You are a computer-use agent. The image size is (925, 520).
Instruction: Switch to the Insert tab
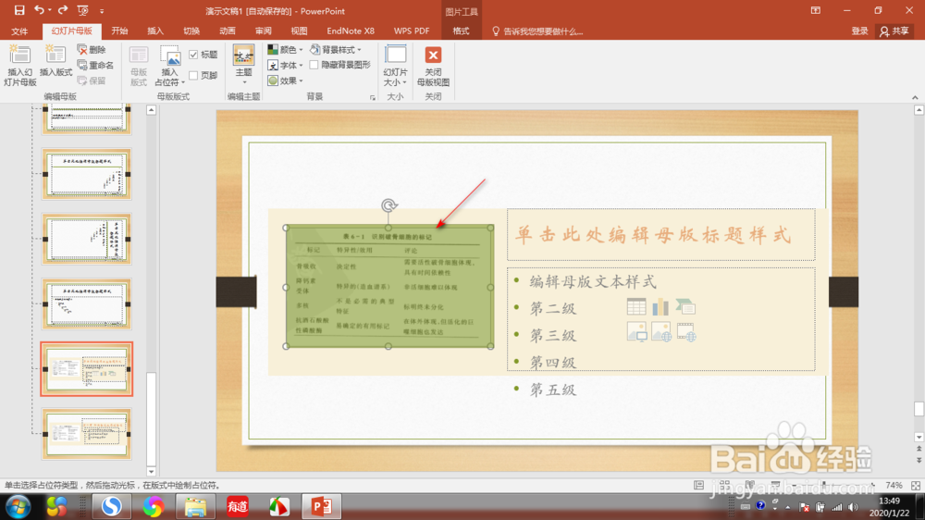click(x=155, y=31)
